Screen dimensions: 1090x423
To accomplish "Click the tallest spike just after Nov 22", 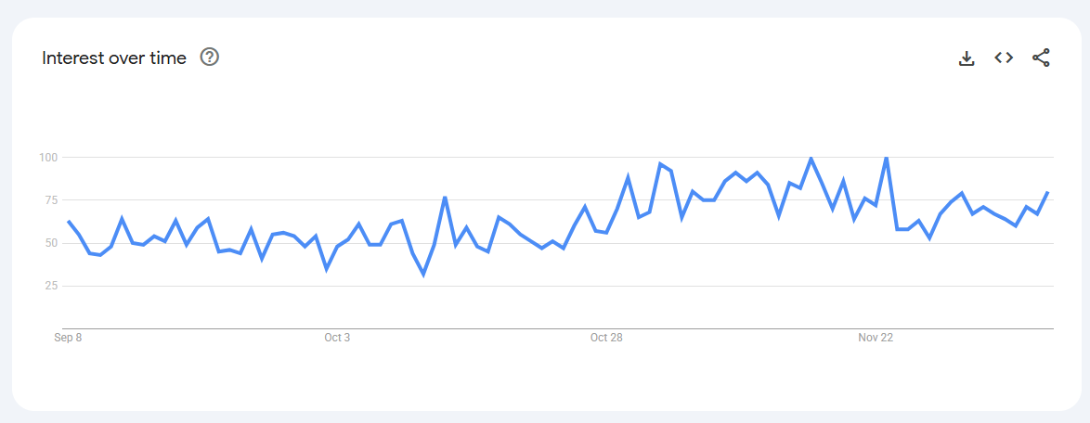I will coord(887,158).
